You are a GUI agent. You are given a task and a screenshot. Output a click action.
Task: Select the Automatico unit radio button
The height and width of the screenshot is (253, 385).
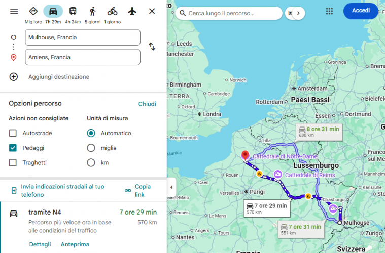click(91, 133)
